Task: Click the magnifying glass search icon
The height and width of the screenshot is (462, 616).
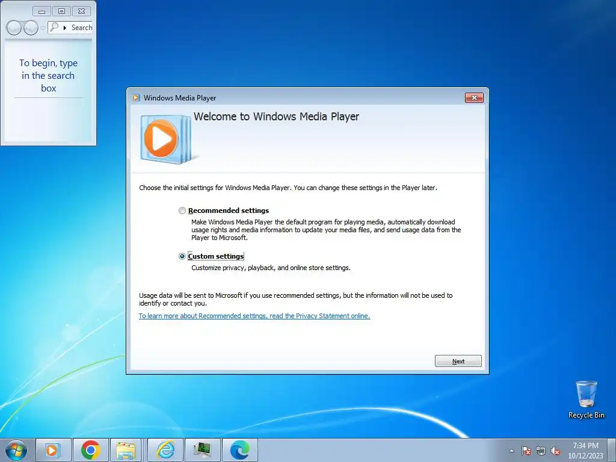Action: (x=55, y=27)
